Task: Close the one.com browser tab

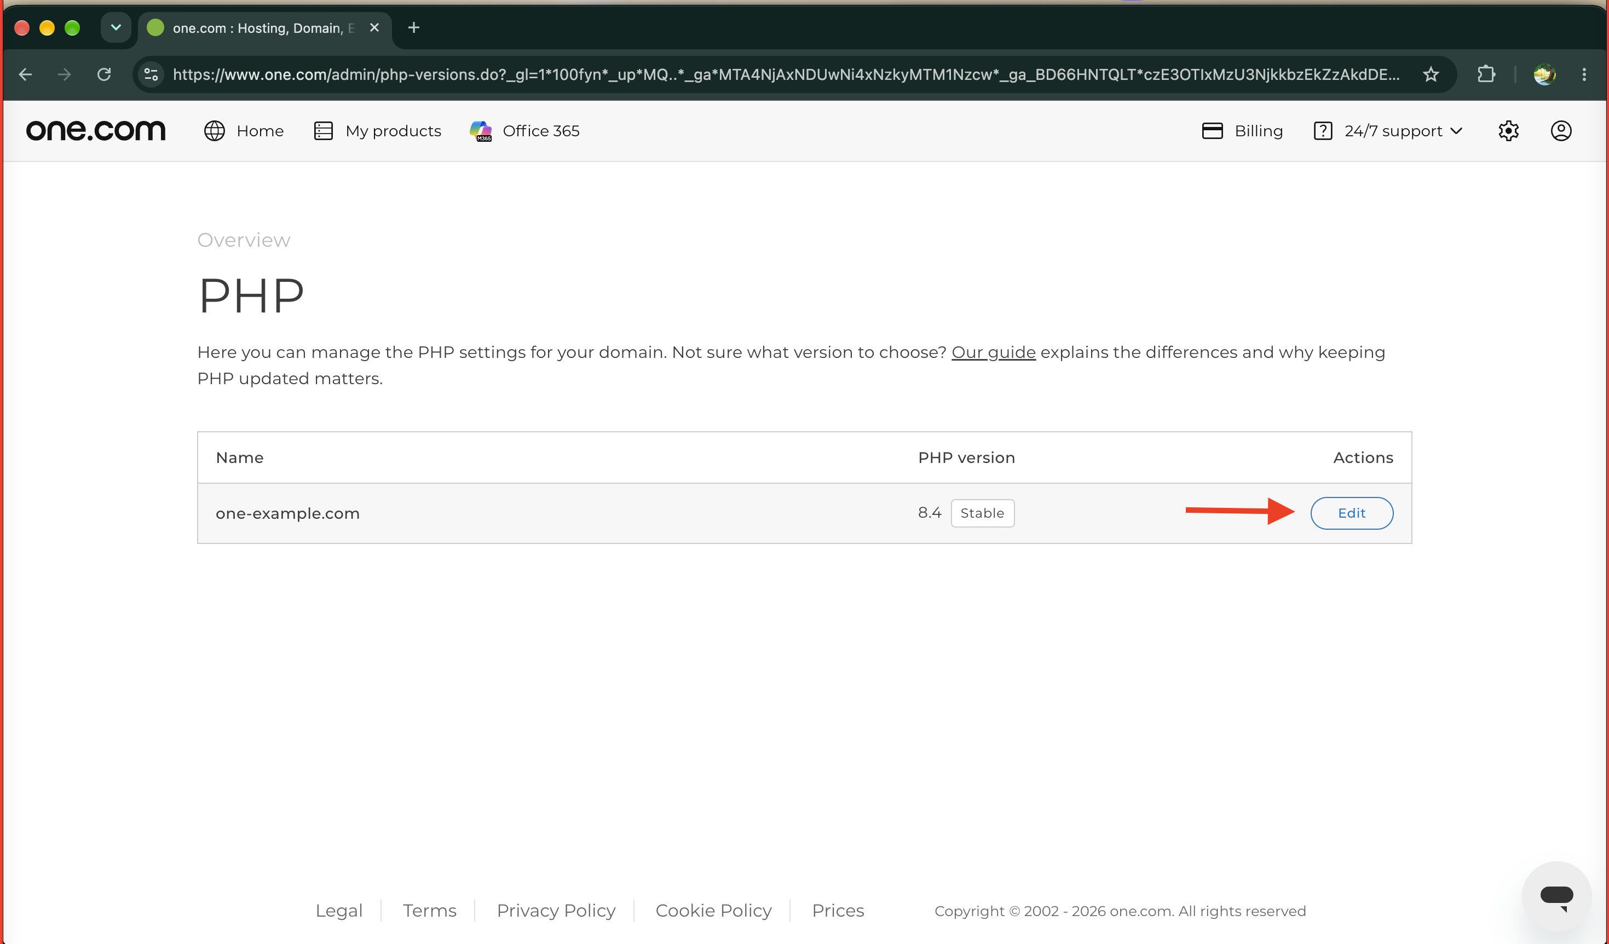Action: coord(375,27)
